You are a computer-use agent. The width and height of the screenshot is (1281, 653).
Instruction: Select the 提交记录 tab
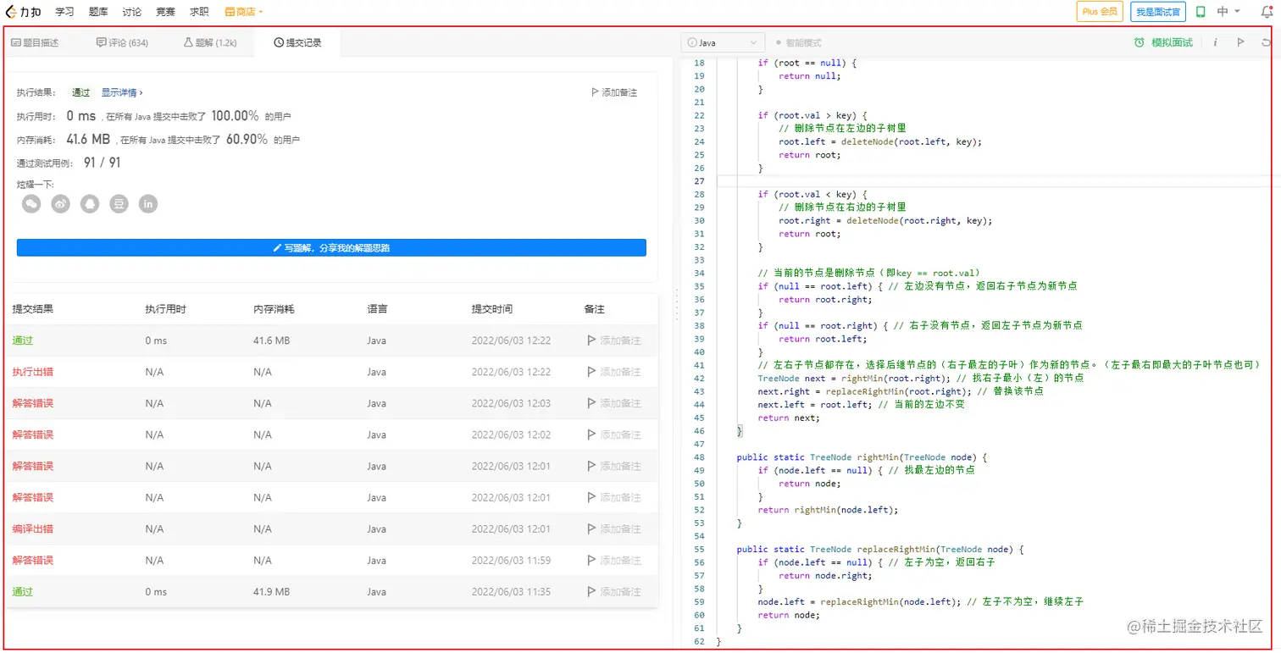coord(298,42)
